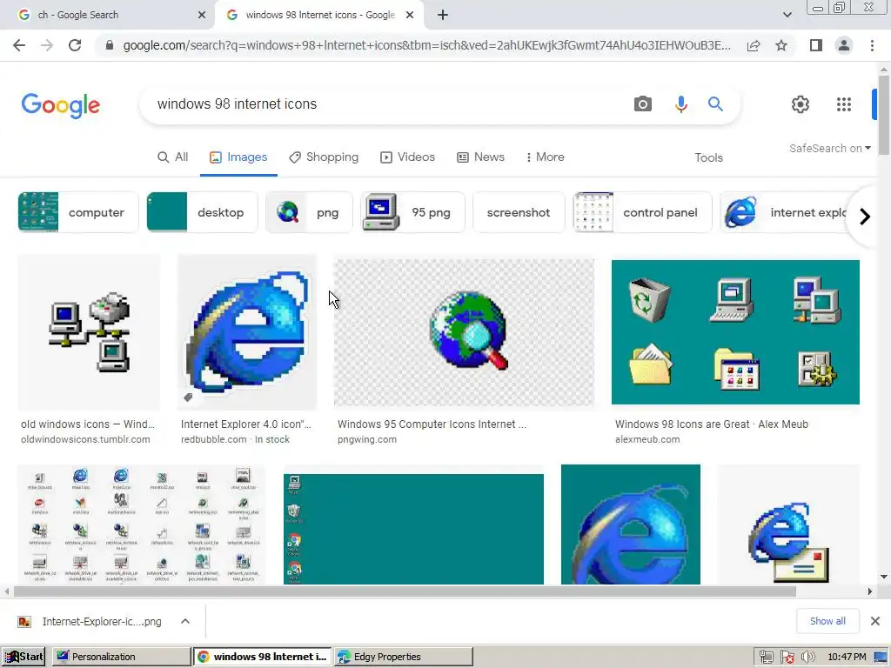This screenshot has width=891, height=668.
Task: Open alexmeub.com source link
Action: pyautogui.click(x=647, y=439)
